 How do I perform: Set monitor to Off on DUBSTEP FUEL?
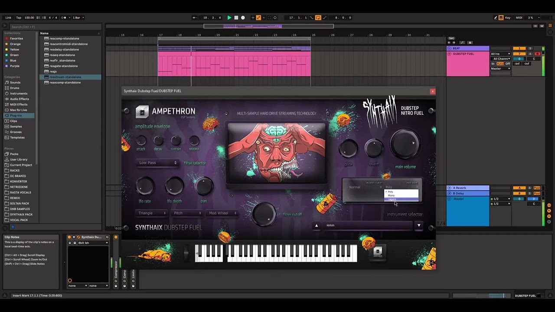(508, 64)
